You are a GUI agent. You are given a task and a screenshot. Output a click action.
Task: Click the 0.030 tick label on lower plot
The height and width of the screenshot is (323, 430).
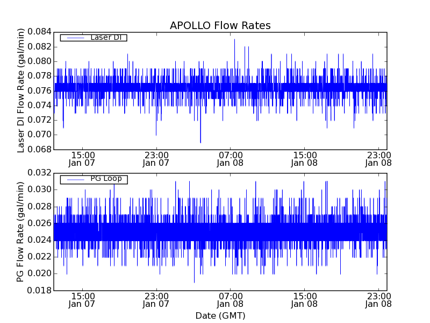pos(39,189)
